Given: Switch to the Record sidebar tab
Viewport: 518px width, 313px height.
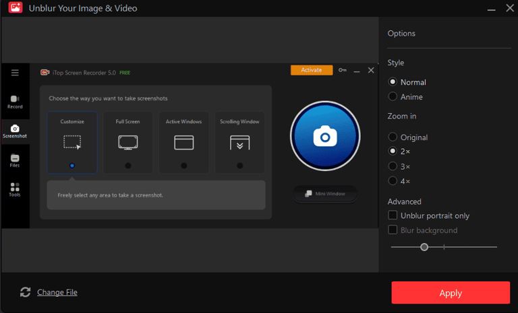Looking at the screenshot, I should pos(15,102).
